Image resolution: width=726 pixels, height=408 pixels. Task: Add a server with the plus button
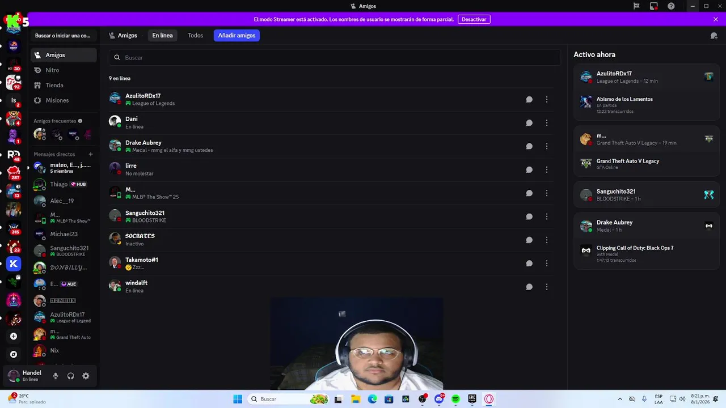[x=14, y=336]
